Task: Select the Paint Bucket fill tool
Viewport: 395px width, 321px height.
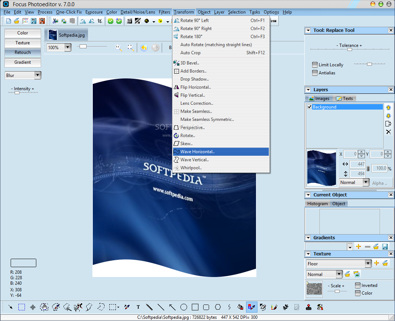Action: pyautogui.click(x=240, y=307)
